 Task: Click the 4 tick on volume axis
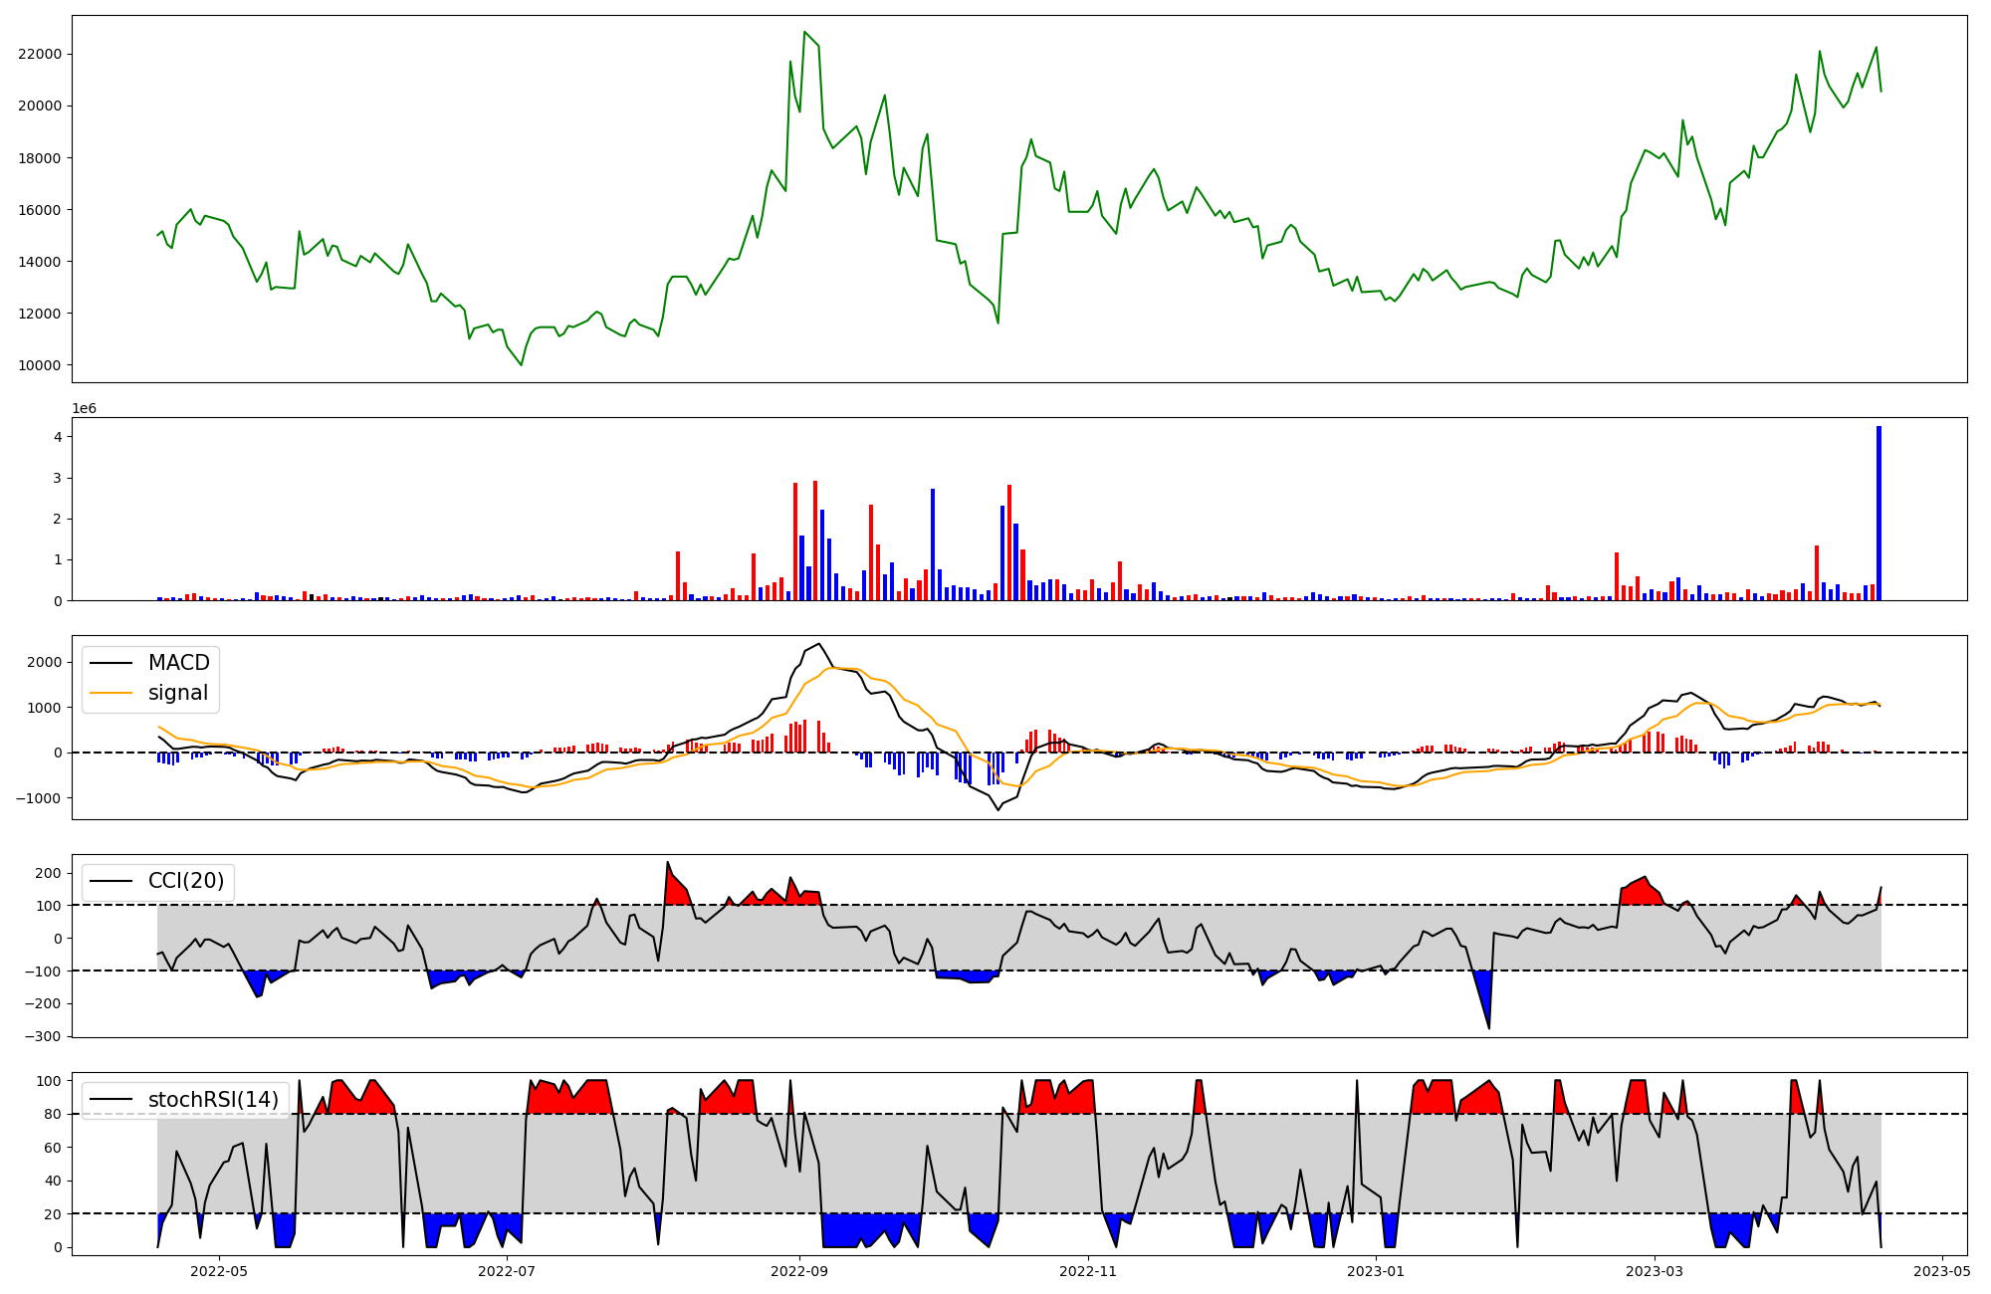pyautogui.click(x=58, y=437)
